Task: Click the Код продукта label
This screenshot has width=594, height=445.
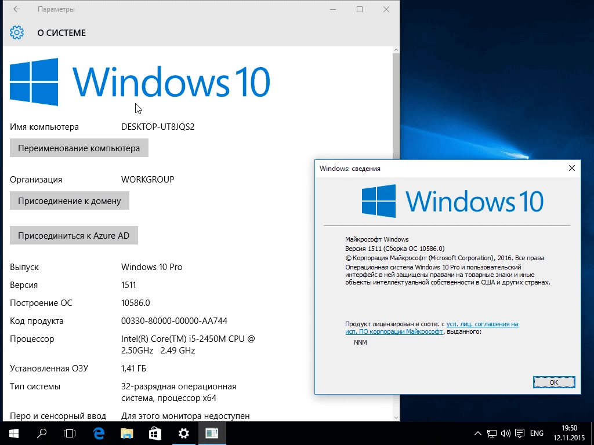Action: point(37,321)
